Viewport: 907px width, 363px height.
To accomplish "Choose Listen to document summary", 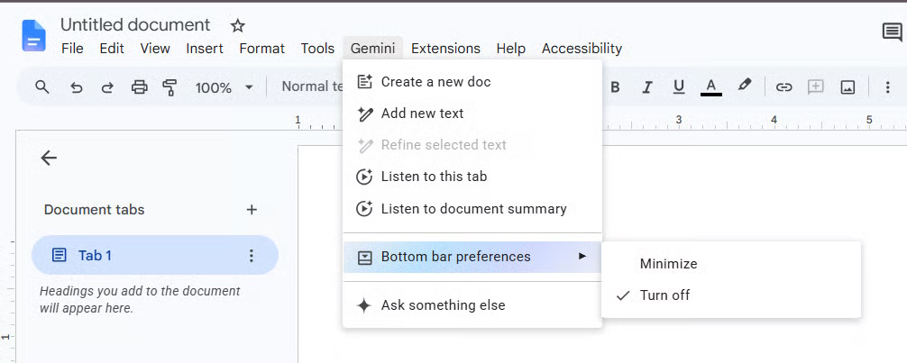I will (x=472, y=209).
